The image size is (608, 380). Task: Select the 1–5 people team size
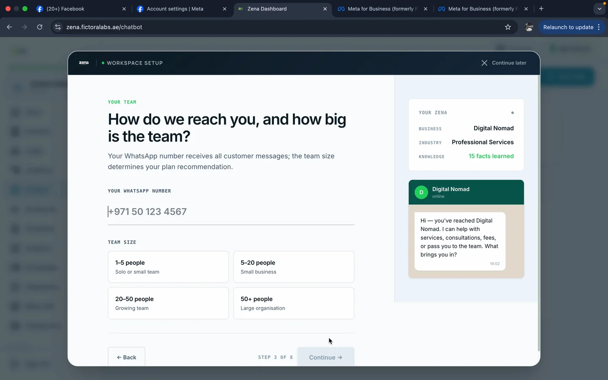pos(168,267)
